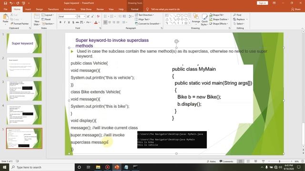Open the Align Text dropdown
Screen dimensions: 305x171
[142, 19]
